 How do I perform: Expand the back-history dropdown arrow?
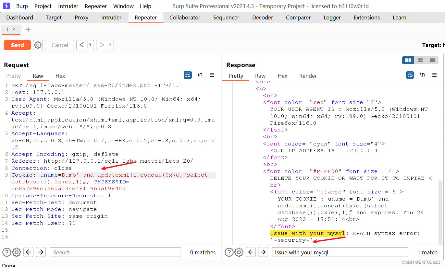coord(90,45)
